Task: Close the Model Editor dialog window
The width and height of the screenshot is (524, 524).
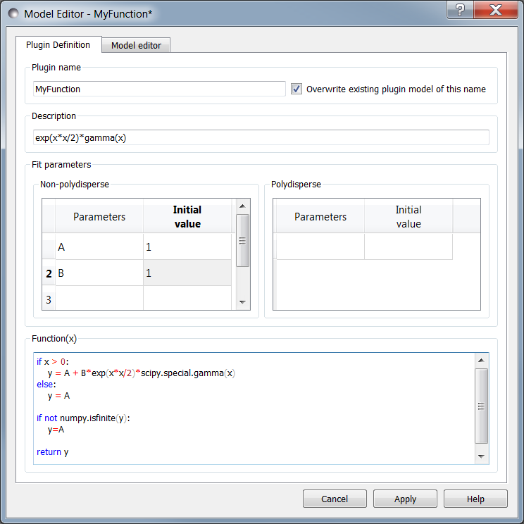Action: 497,11
